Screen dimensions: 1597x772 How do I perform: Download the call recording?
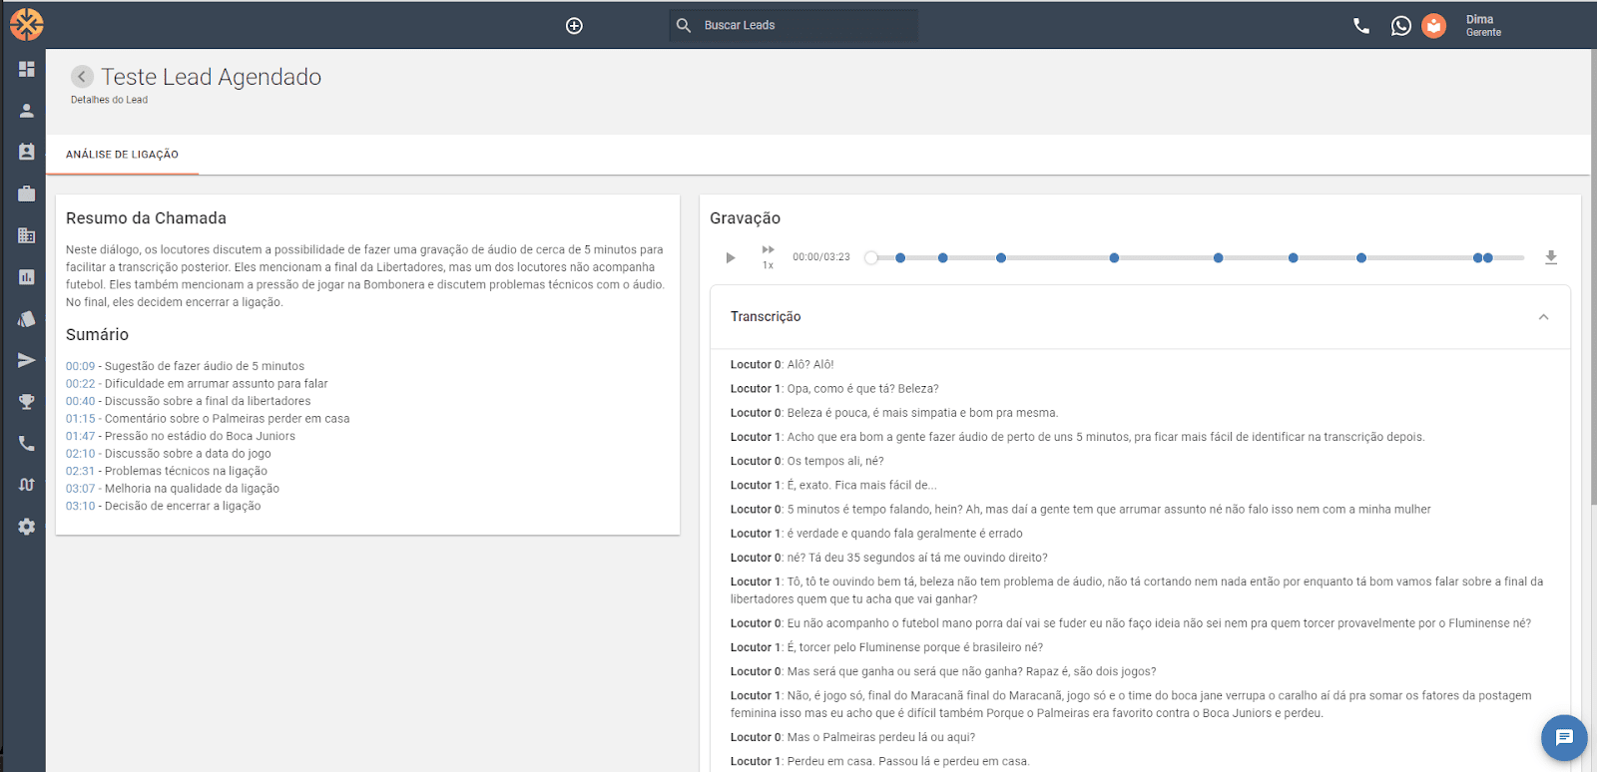click(1551, 257)
